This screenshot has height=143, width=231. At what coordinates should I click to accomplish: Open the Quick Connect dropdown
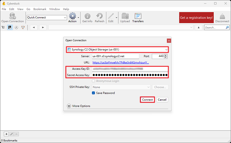65,18
